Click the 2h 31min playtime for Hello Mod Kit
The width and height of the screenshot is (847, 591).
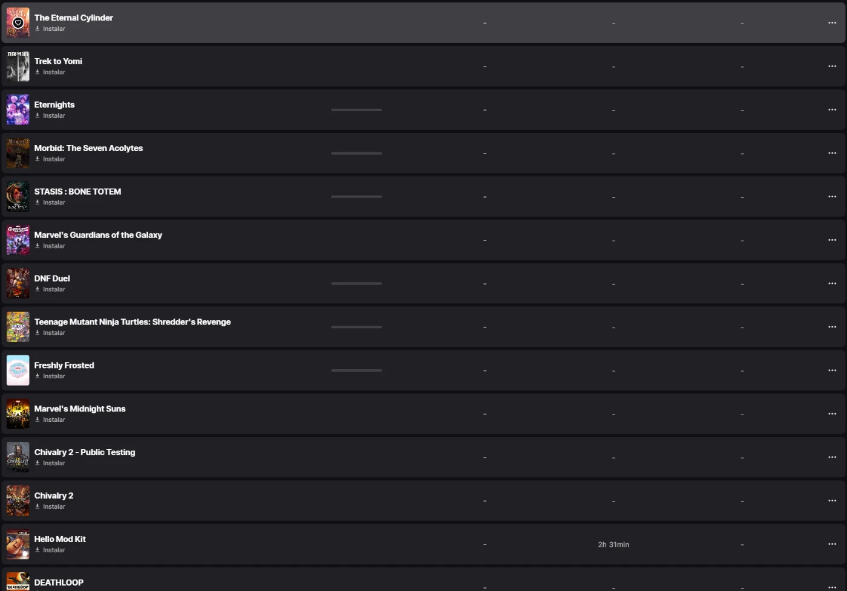pyautogui.click(x=613, y=544)
